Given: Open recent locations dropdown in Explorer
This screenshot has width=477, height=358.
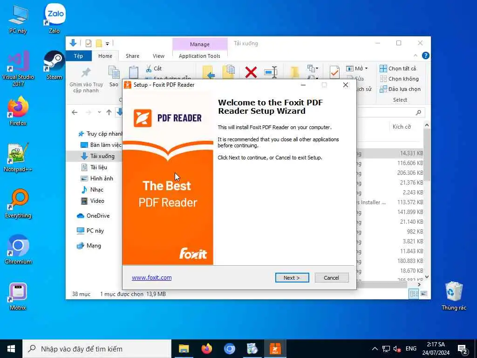Looking at the screenshot, I should (x=99, y=112).
